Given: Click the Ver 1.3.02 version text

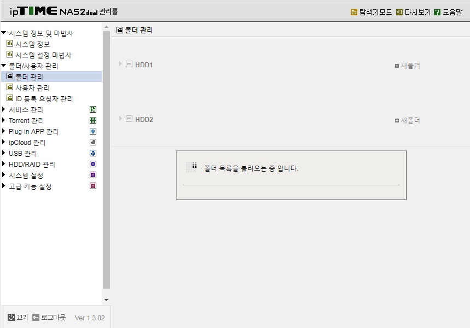Looking at the screenshot, I should 90,318.
